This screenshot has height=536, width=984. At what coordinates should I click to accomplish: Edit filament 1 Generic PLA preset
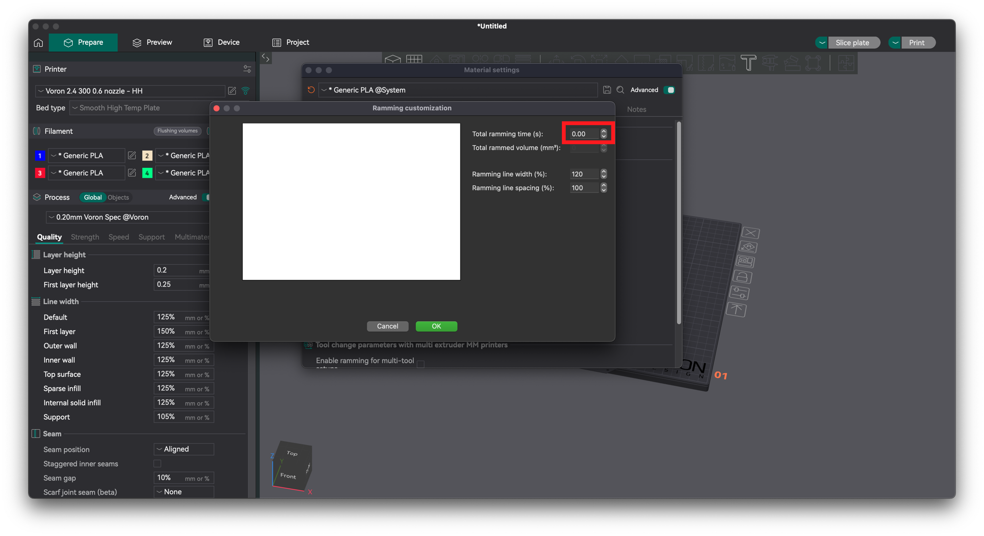tap(132, 156)
